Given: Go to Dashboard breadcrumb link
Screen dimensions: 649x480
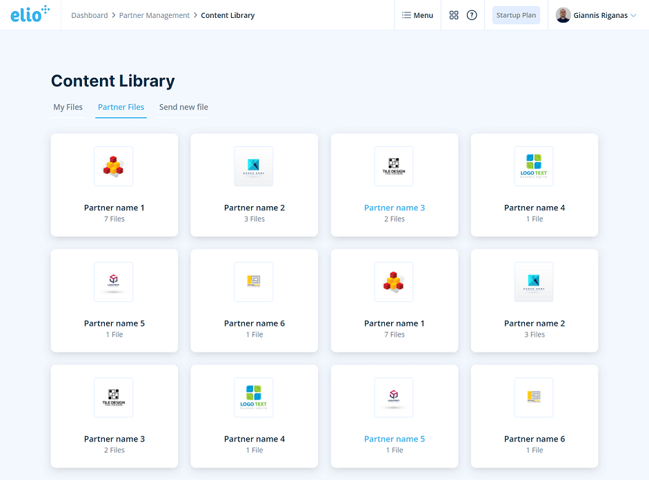Looking at the screenshot, I should pyautogui.click(x=90, y=15).
